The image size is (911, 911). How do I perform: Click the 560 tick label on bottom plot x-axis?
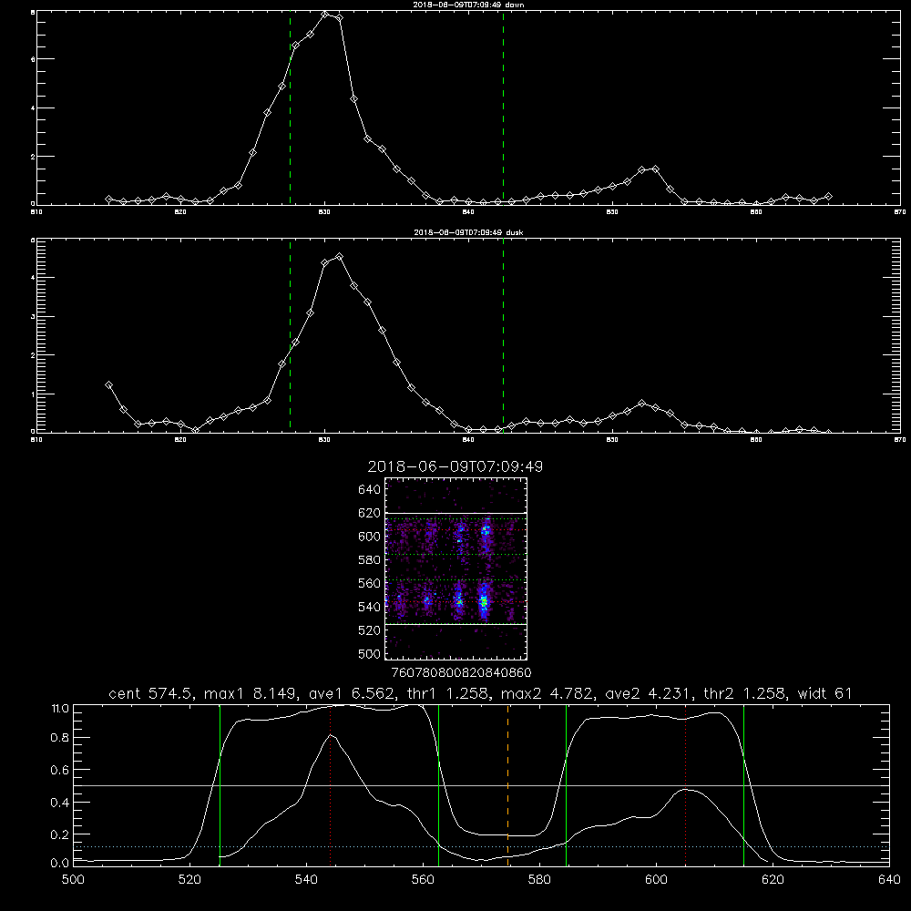[x=423, y=880]
